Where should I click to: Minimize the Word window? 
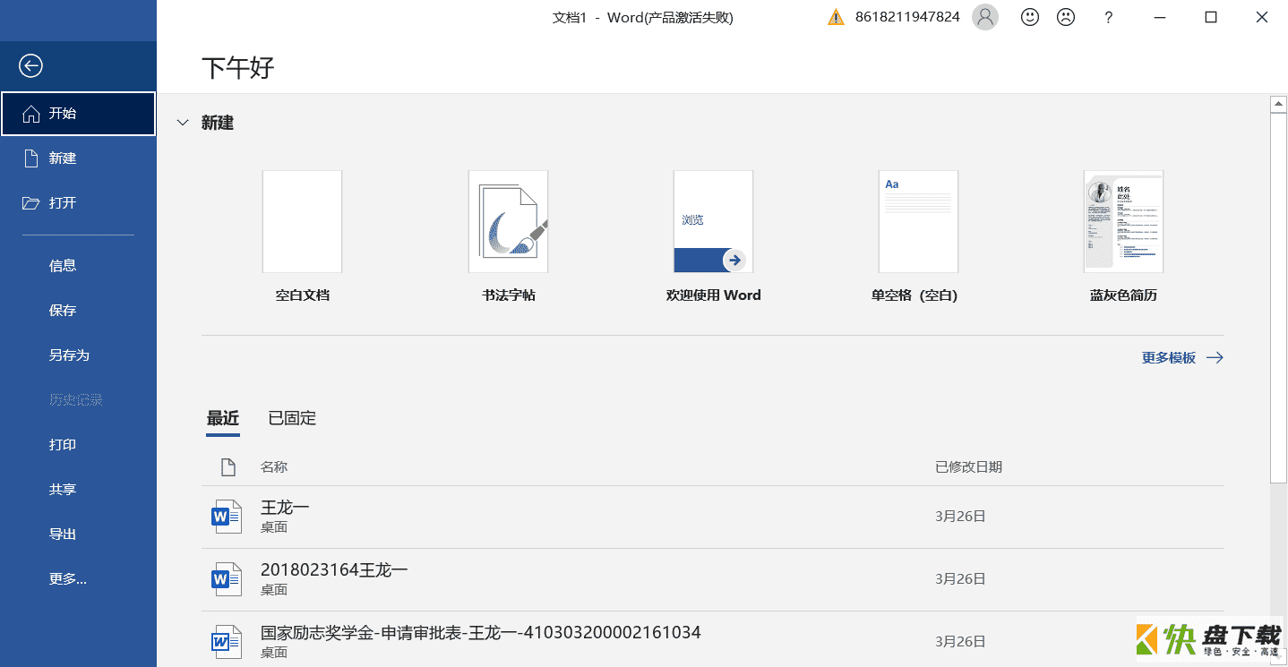point(1160,17)
